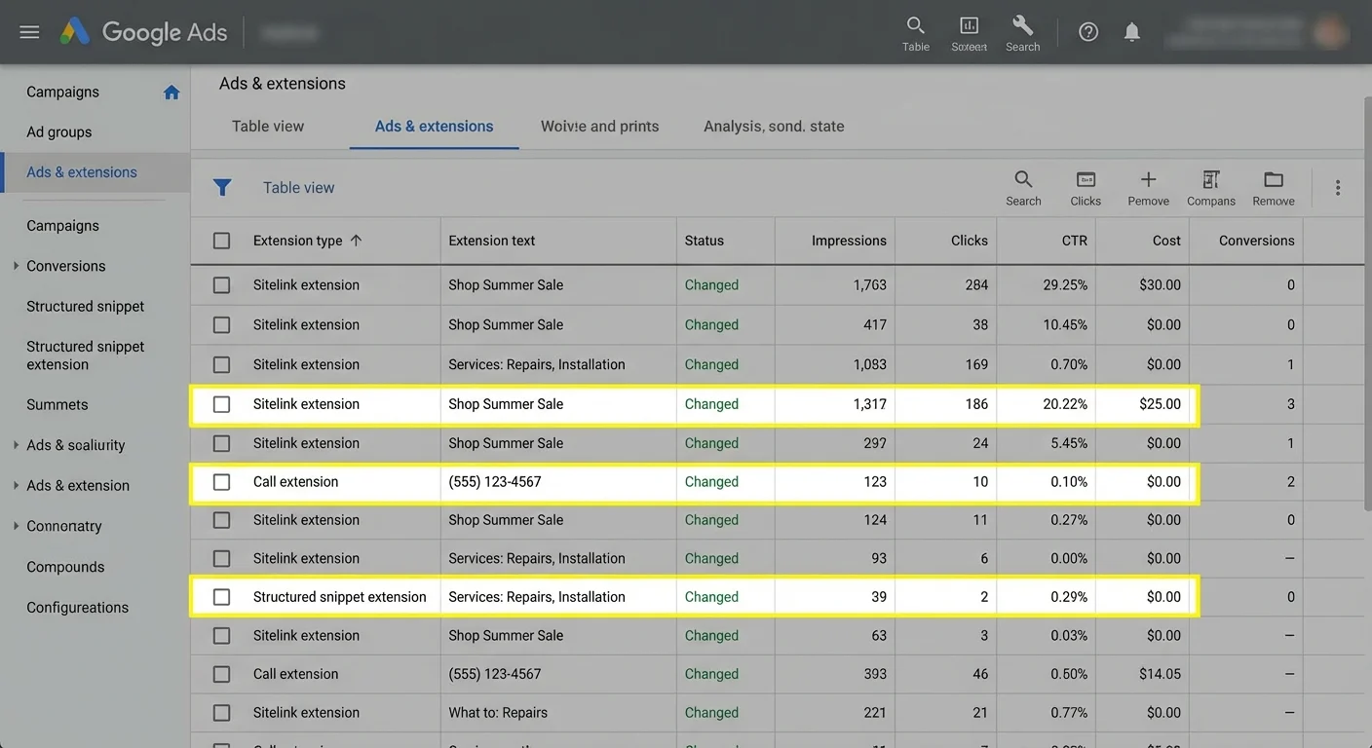This screenshot has height=748, width=1372.
Task: Check the row with 1,763 impressions
Action: (x=222, y=285)
